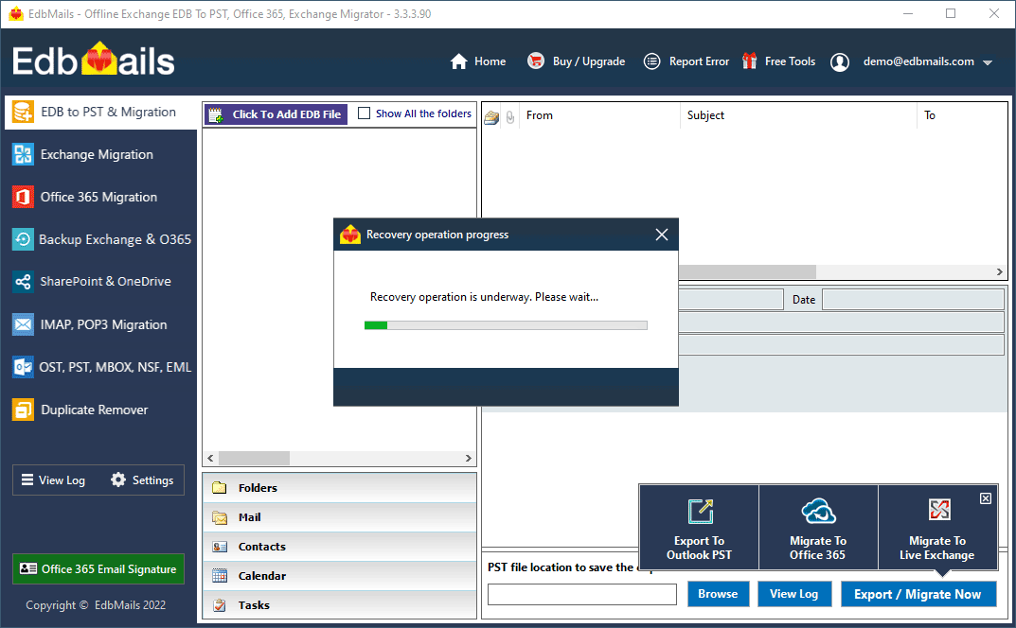Click the Folders pane folder icon
Viewport: 1016px width, 628px height.
(x=220, y=487)
